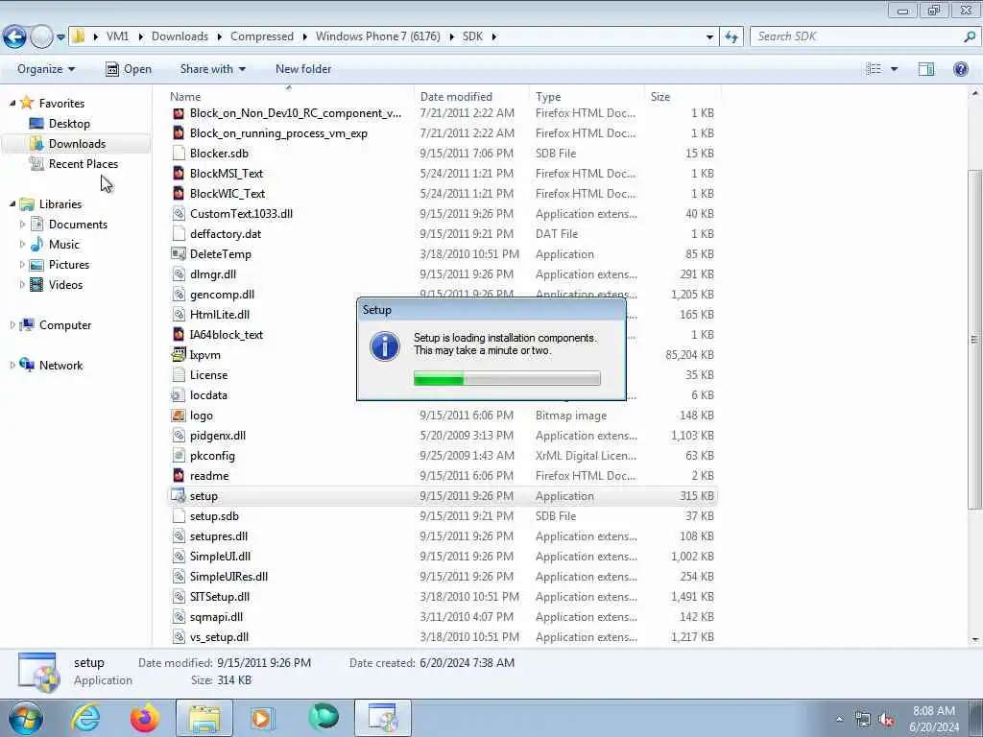Collapse the Libraries tree section
Screen dimensions: 983x737
point(12,203)
